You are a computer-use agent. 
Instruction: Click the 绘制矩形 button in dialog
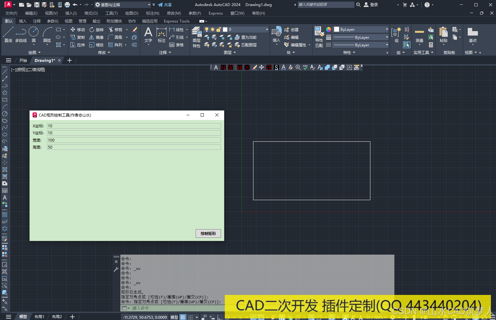click(208, 233)
